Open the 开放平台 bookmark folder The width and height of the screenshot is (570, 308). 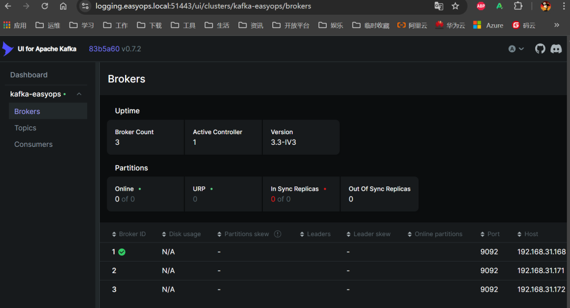(x=291, y=25)
